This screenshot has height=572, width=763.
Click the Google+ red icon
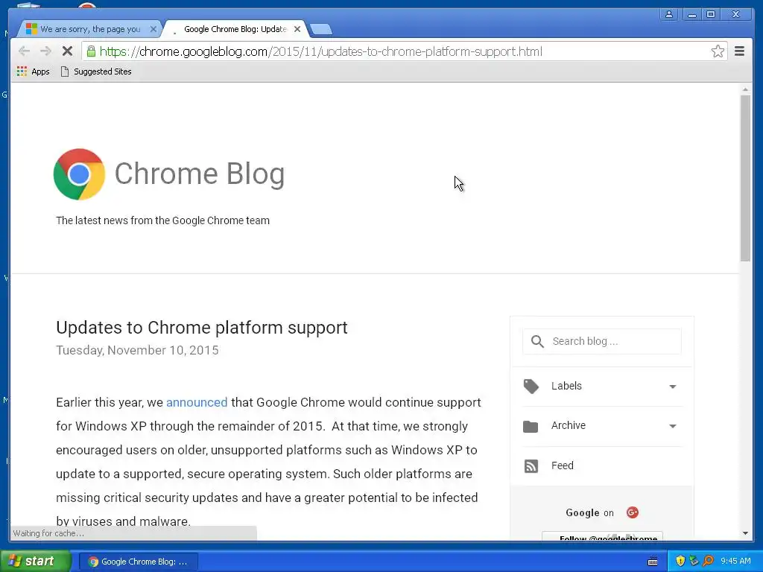click(x=632, y=512)
